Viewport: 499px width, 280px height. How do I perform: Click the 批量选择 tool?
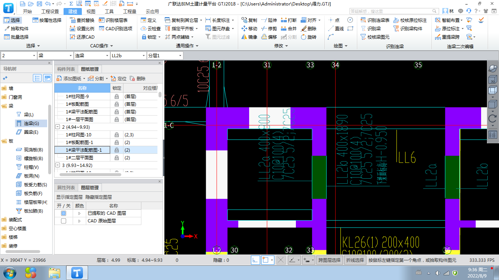tap(16, 37)
